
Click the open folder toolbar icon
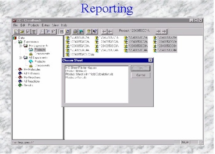click(22, 31)
